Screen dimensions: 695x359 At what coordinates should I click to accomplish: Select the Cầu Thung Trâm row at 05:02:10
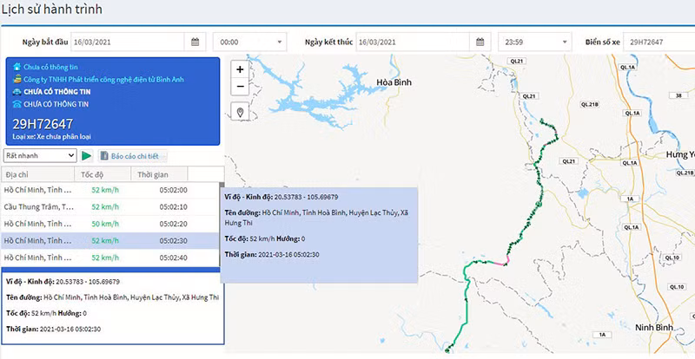tap(109, 207)
